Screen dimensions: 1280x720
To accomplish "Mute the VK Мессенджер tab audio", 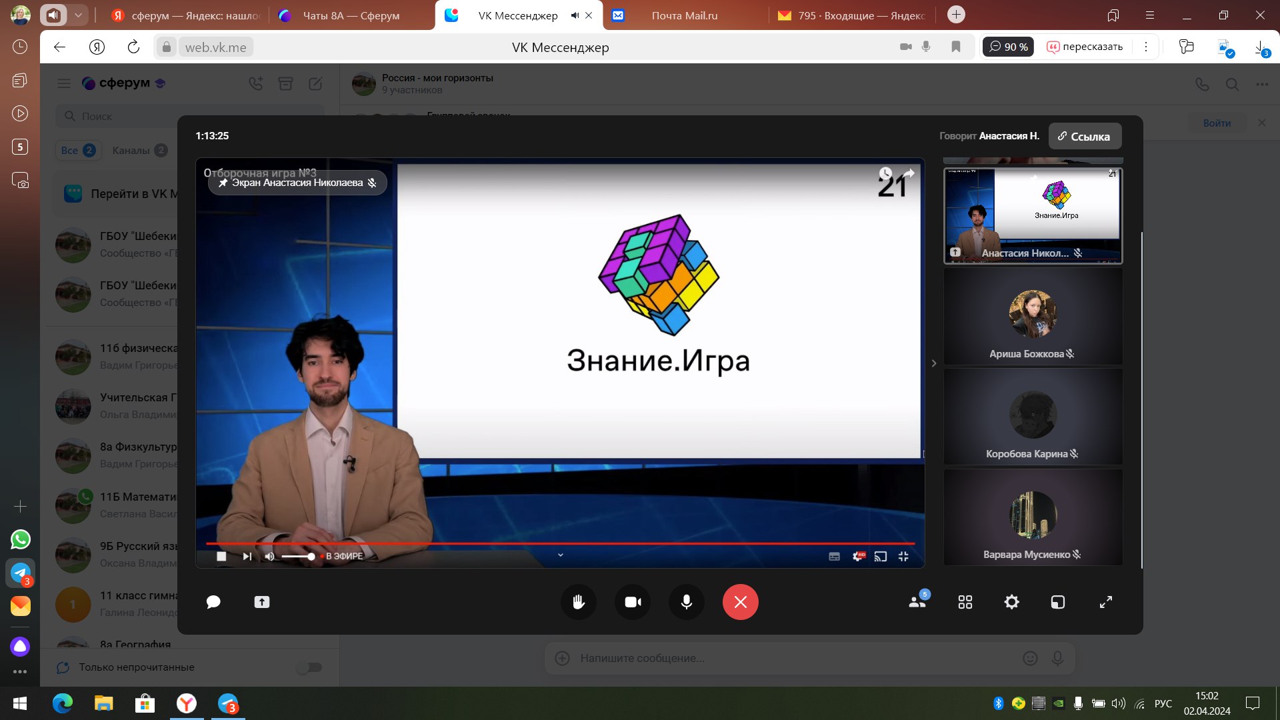I will pos(575,15).
